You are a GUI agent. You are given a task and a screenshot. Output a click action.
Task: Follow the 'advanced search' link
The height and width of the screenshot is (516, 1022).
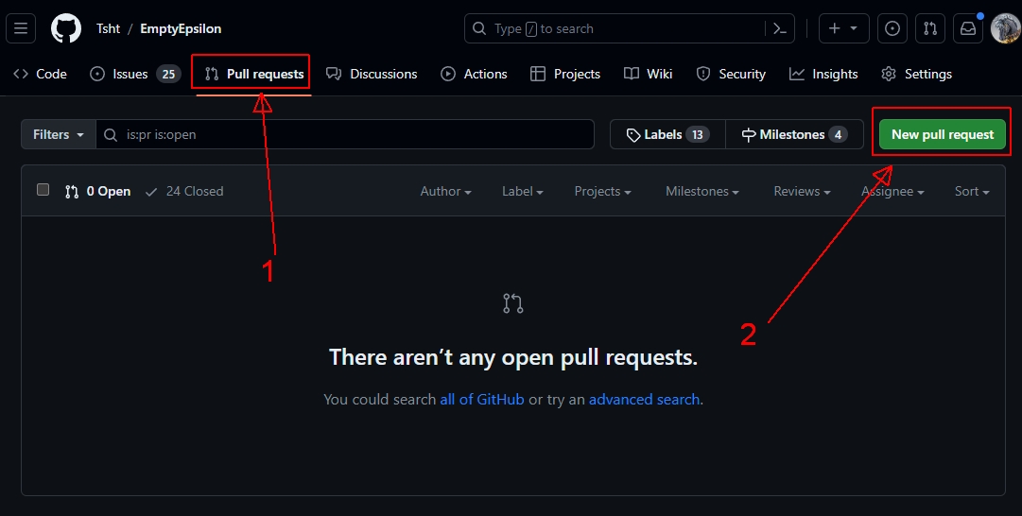(x=644, y=400)
